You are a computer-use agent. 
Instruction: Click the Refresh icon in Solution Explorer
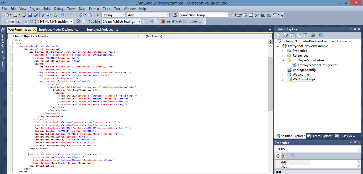[x=292, y=35]
